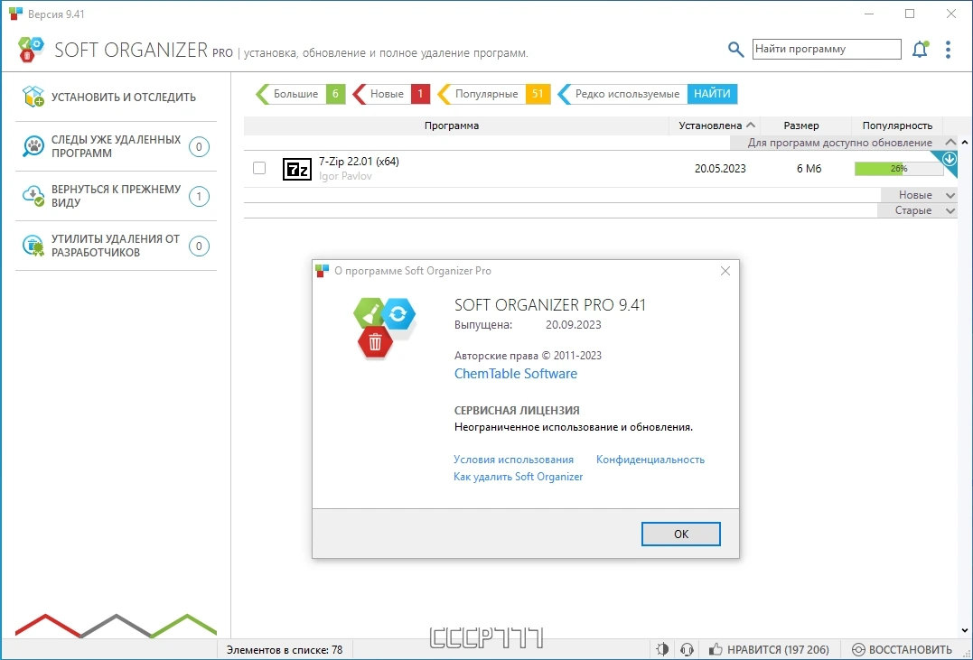
Task: Click the lifebuoy restore icon
Action: (x=858, y=649)
